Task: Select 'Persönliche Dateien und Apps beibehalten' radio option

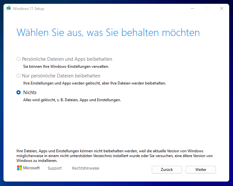Action: [x=18, y=59]
